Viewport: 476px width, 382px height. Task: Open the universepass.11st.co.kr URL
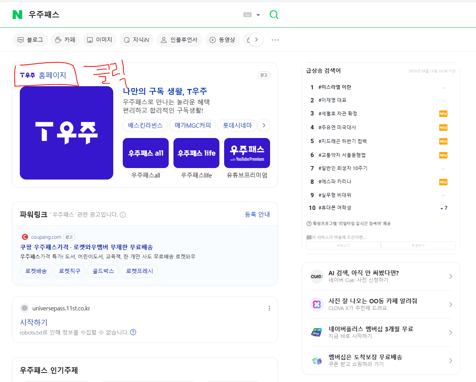61,308
